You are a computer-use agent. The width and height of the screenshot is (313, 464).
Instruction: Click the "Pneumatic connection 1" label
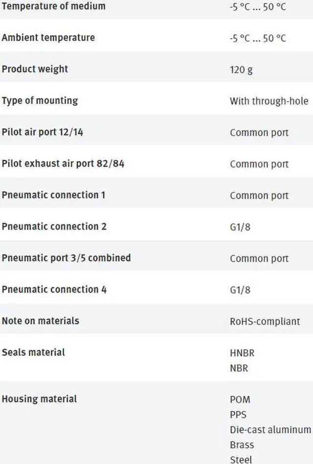coord(53,195)
